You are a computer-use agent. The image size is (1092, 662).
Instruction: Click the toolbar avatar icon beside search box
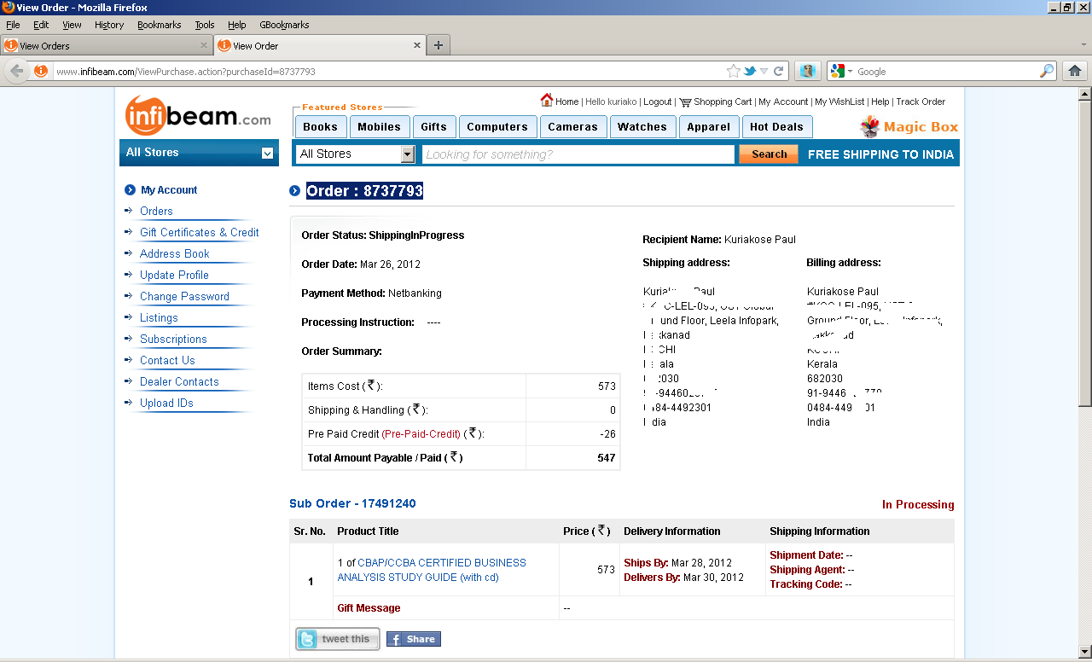807,71
